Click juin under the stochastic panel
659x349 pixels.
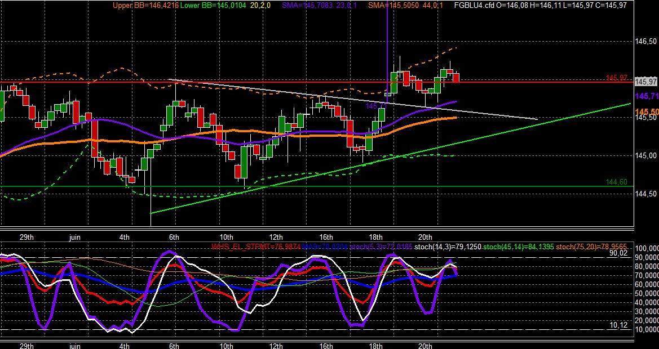point(74,346)
